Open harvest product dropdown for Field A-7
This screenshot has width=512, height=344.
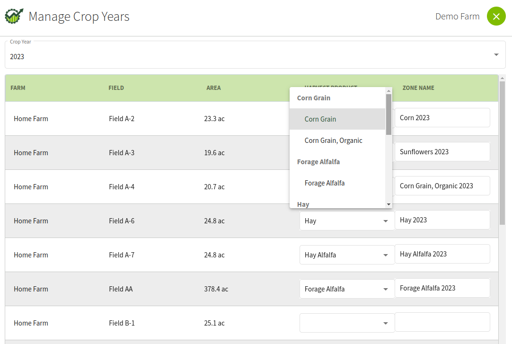(x=347, y=255)
